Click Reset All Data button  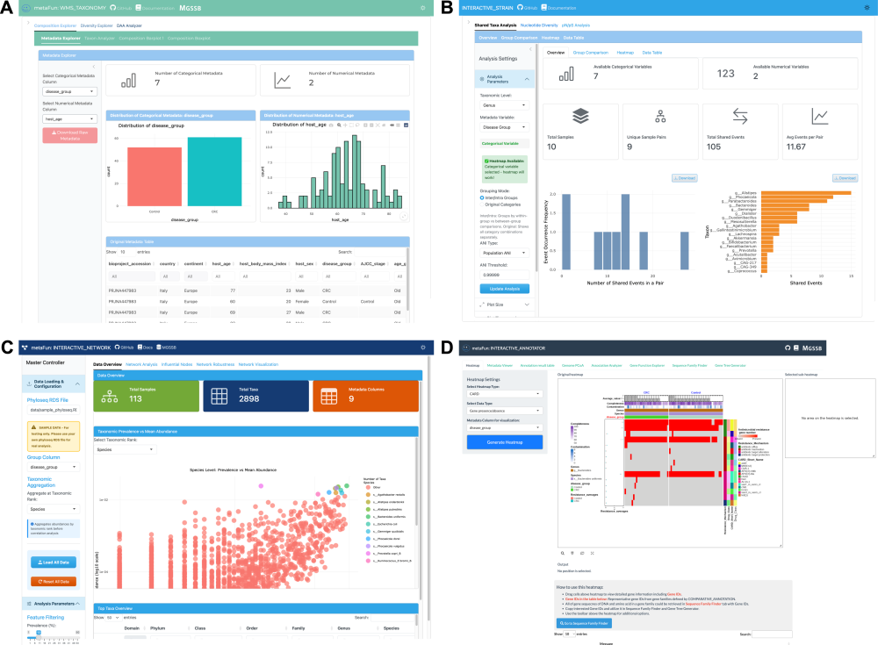coord(54,582)
